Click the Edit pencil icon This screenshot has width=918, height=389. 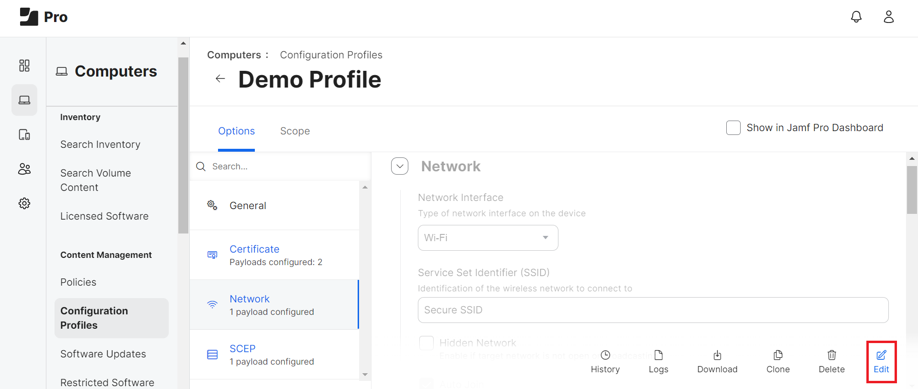pyautogui.click(x=881, y=355)
